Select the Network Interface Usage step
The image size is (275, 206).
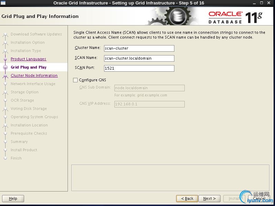(33, 84)
